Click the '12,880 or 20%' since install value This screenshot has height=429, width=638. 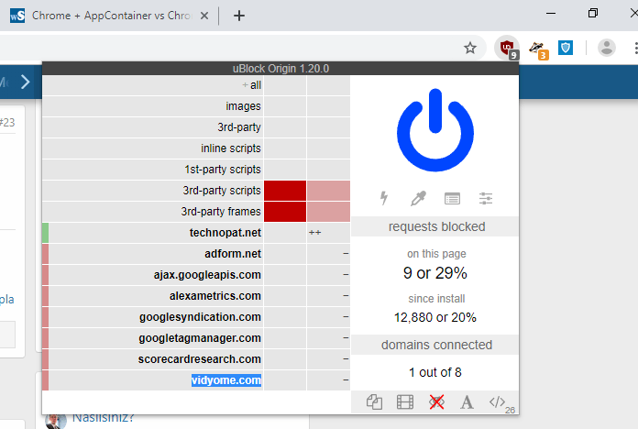click(435, 317)
